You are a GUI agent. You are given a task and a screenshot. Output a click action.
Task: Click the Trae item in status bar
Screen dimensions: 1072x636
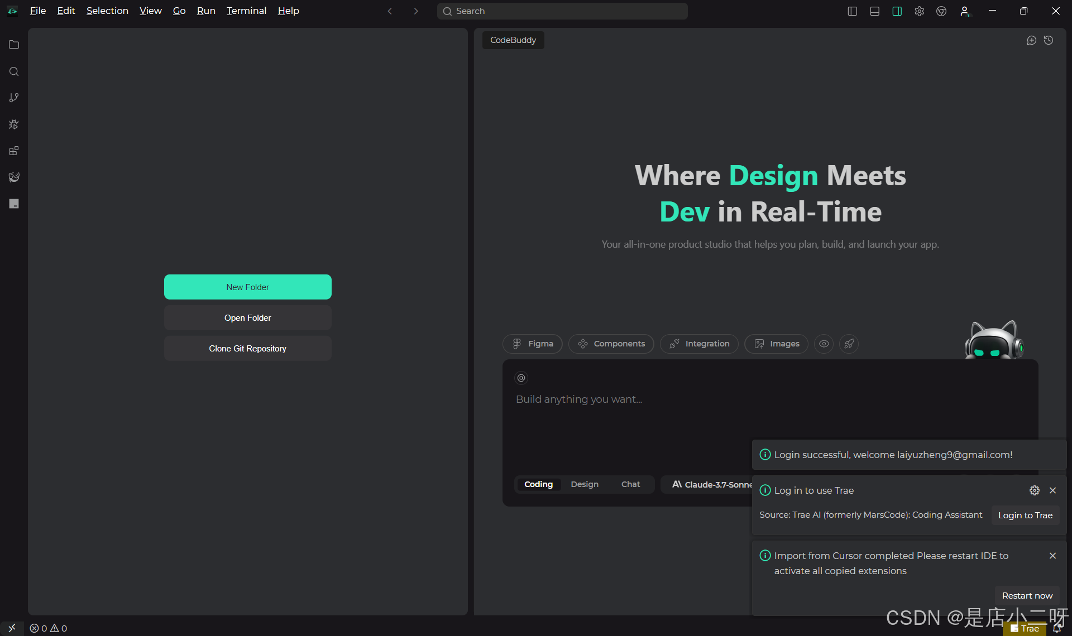point(1025,629)
